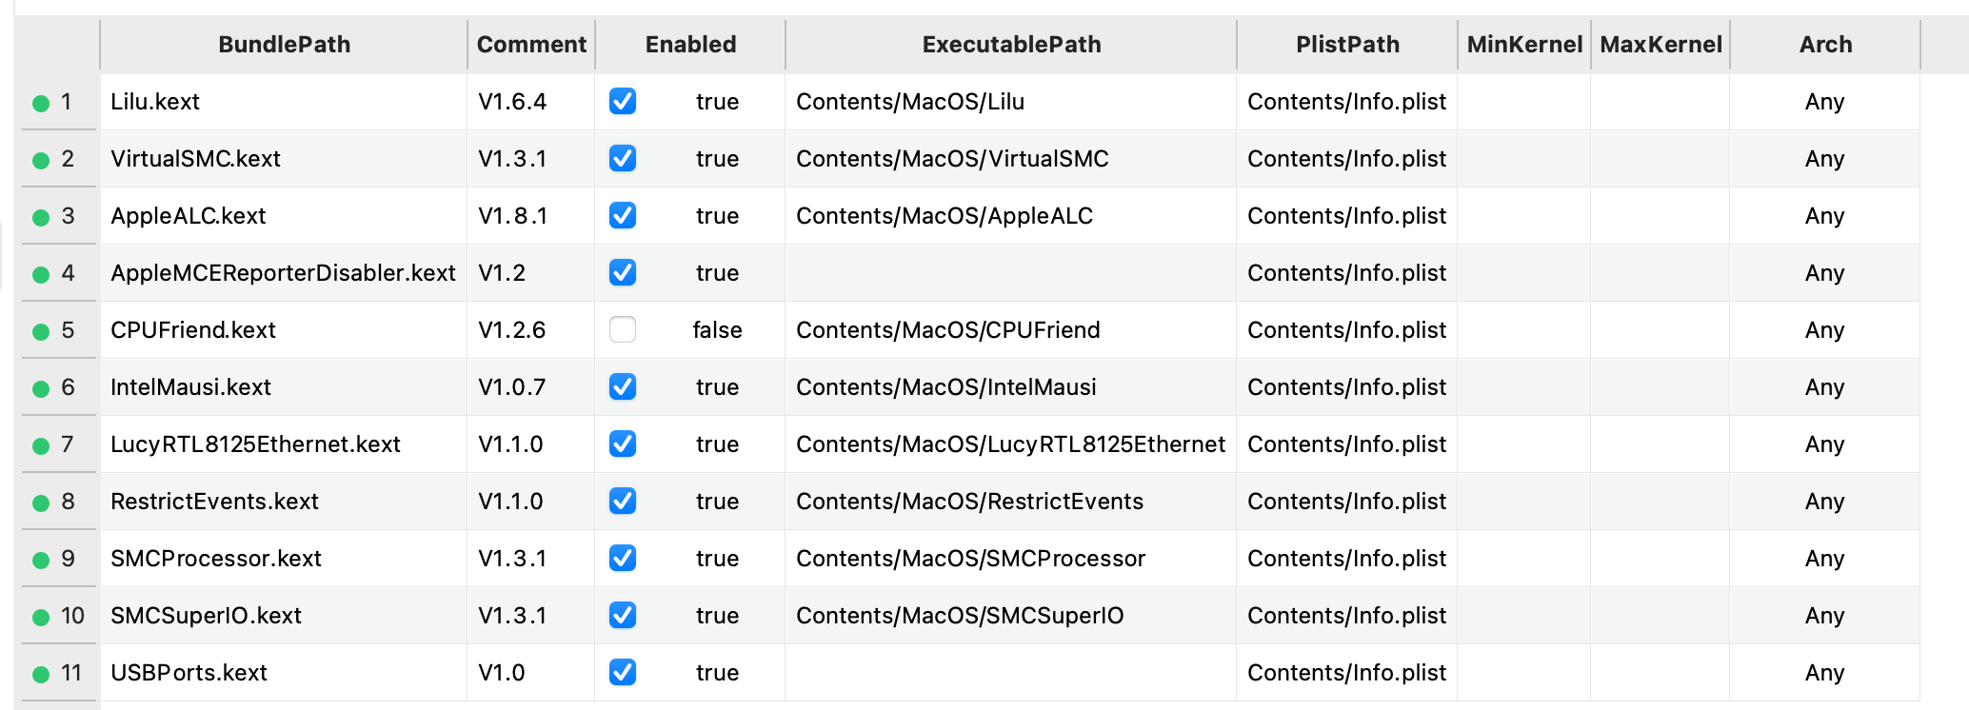Sort the table by the BundlePath header
1969x710 pixels.
click(x=283, y=44)
